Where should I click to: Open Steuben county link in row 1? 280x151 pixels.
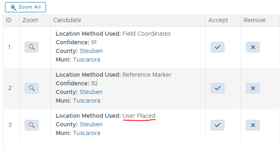tap(91, 51)
